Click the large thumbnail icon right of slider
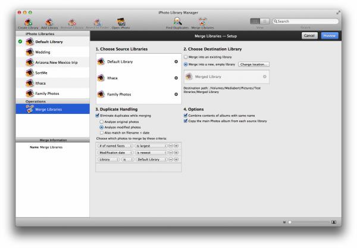 tap(334, 222)
